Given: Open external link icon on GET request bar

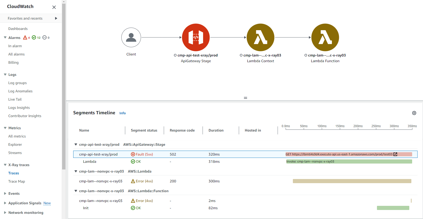Looking at the screenshot, I should pos(395,154).
